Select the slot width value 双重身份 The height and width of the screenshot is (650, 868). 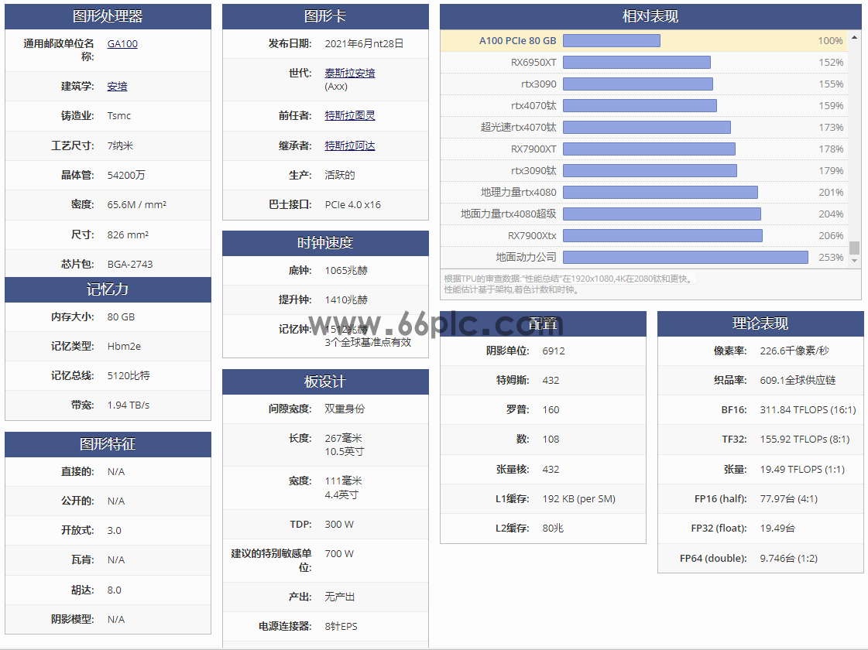tap(345, 409)
